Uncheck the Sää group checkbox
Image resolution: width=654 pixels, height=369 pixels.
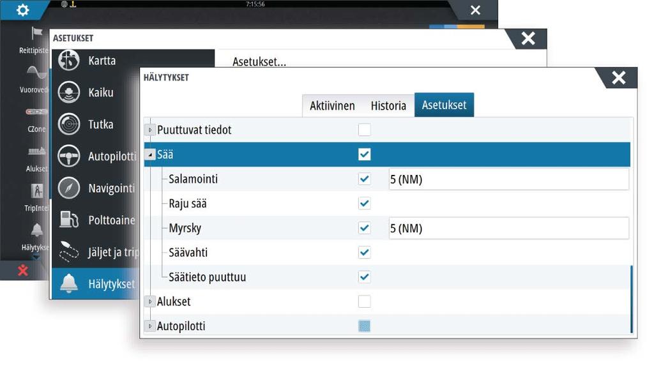coord(364,154)
